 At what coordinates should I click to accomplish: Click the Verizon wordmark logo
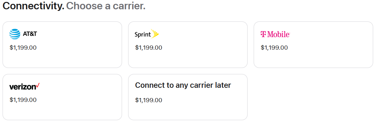pos(24,87)
